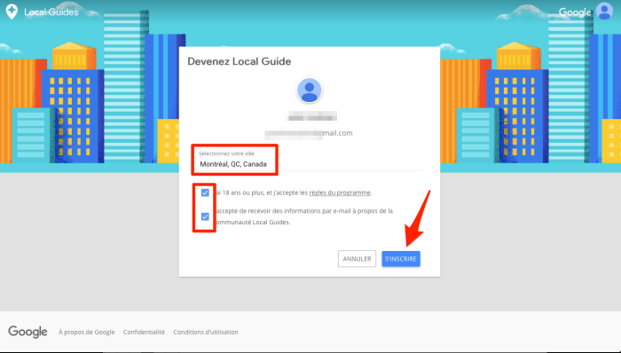Click the Sélectionnez votre ville label

(x=226, y=153)
